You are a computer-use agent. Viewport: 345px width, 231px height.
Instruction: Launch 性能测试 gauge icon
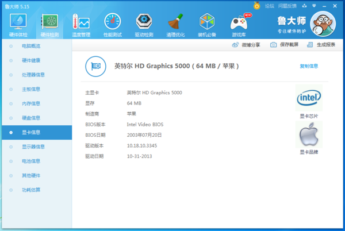point(113,21)
